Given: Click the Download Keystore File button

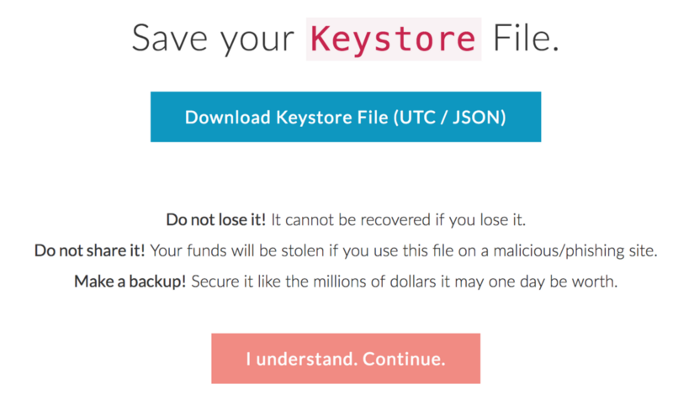Looking at the screenshot, I should 345,117.
